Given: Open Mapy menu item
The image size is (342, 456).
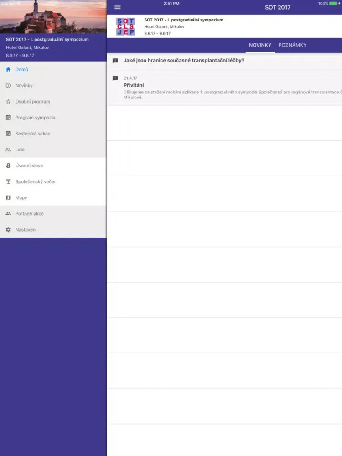Looking at the screenshot, I should pyautogui.click(x=53, y=197).
